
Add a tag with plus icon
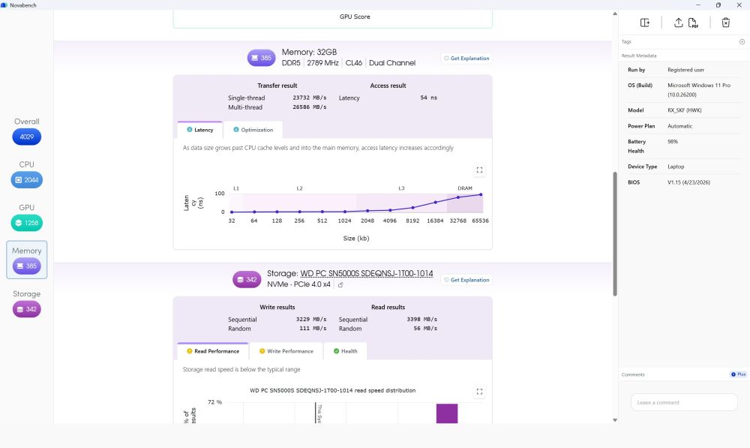click(x=742, y=41)
